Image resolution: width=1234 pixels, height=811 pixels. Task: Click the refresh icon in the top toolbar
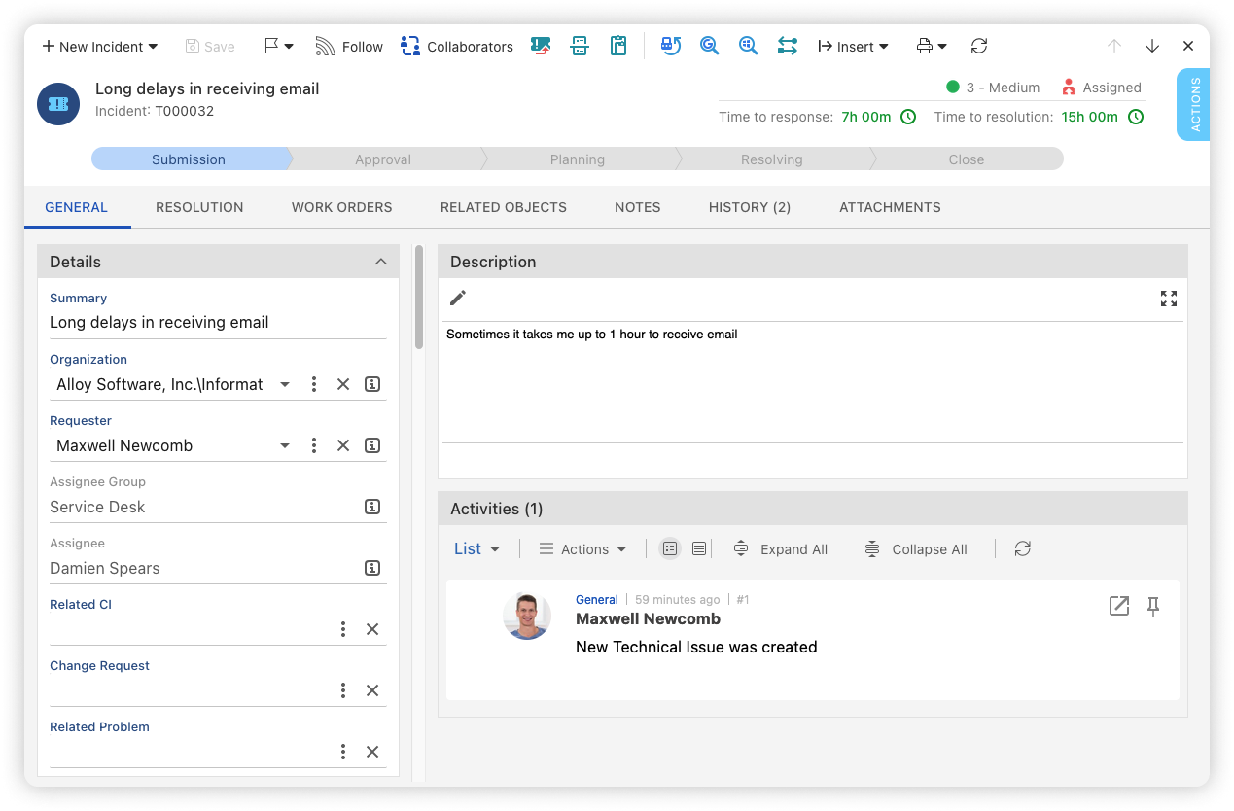pos(979,46)
